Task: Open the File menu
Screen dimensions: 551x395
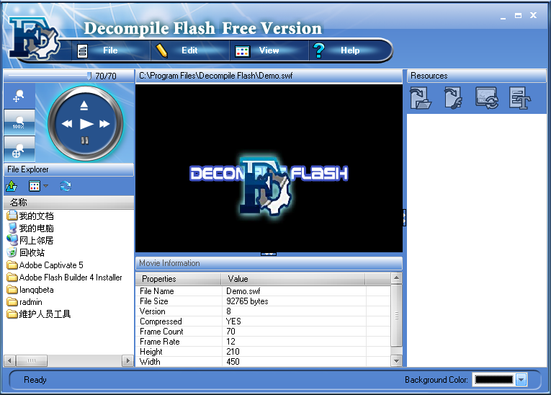Action: [x=110, y=50]
